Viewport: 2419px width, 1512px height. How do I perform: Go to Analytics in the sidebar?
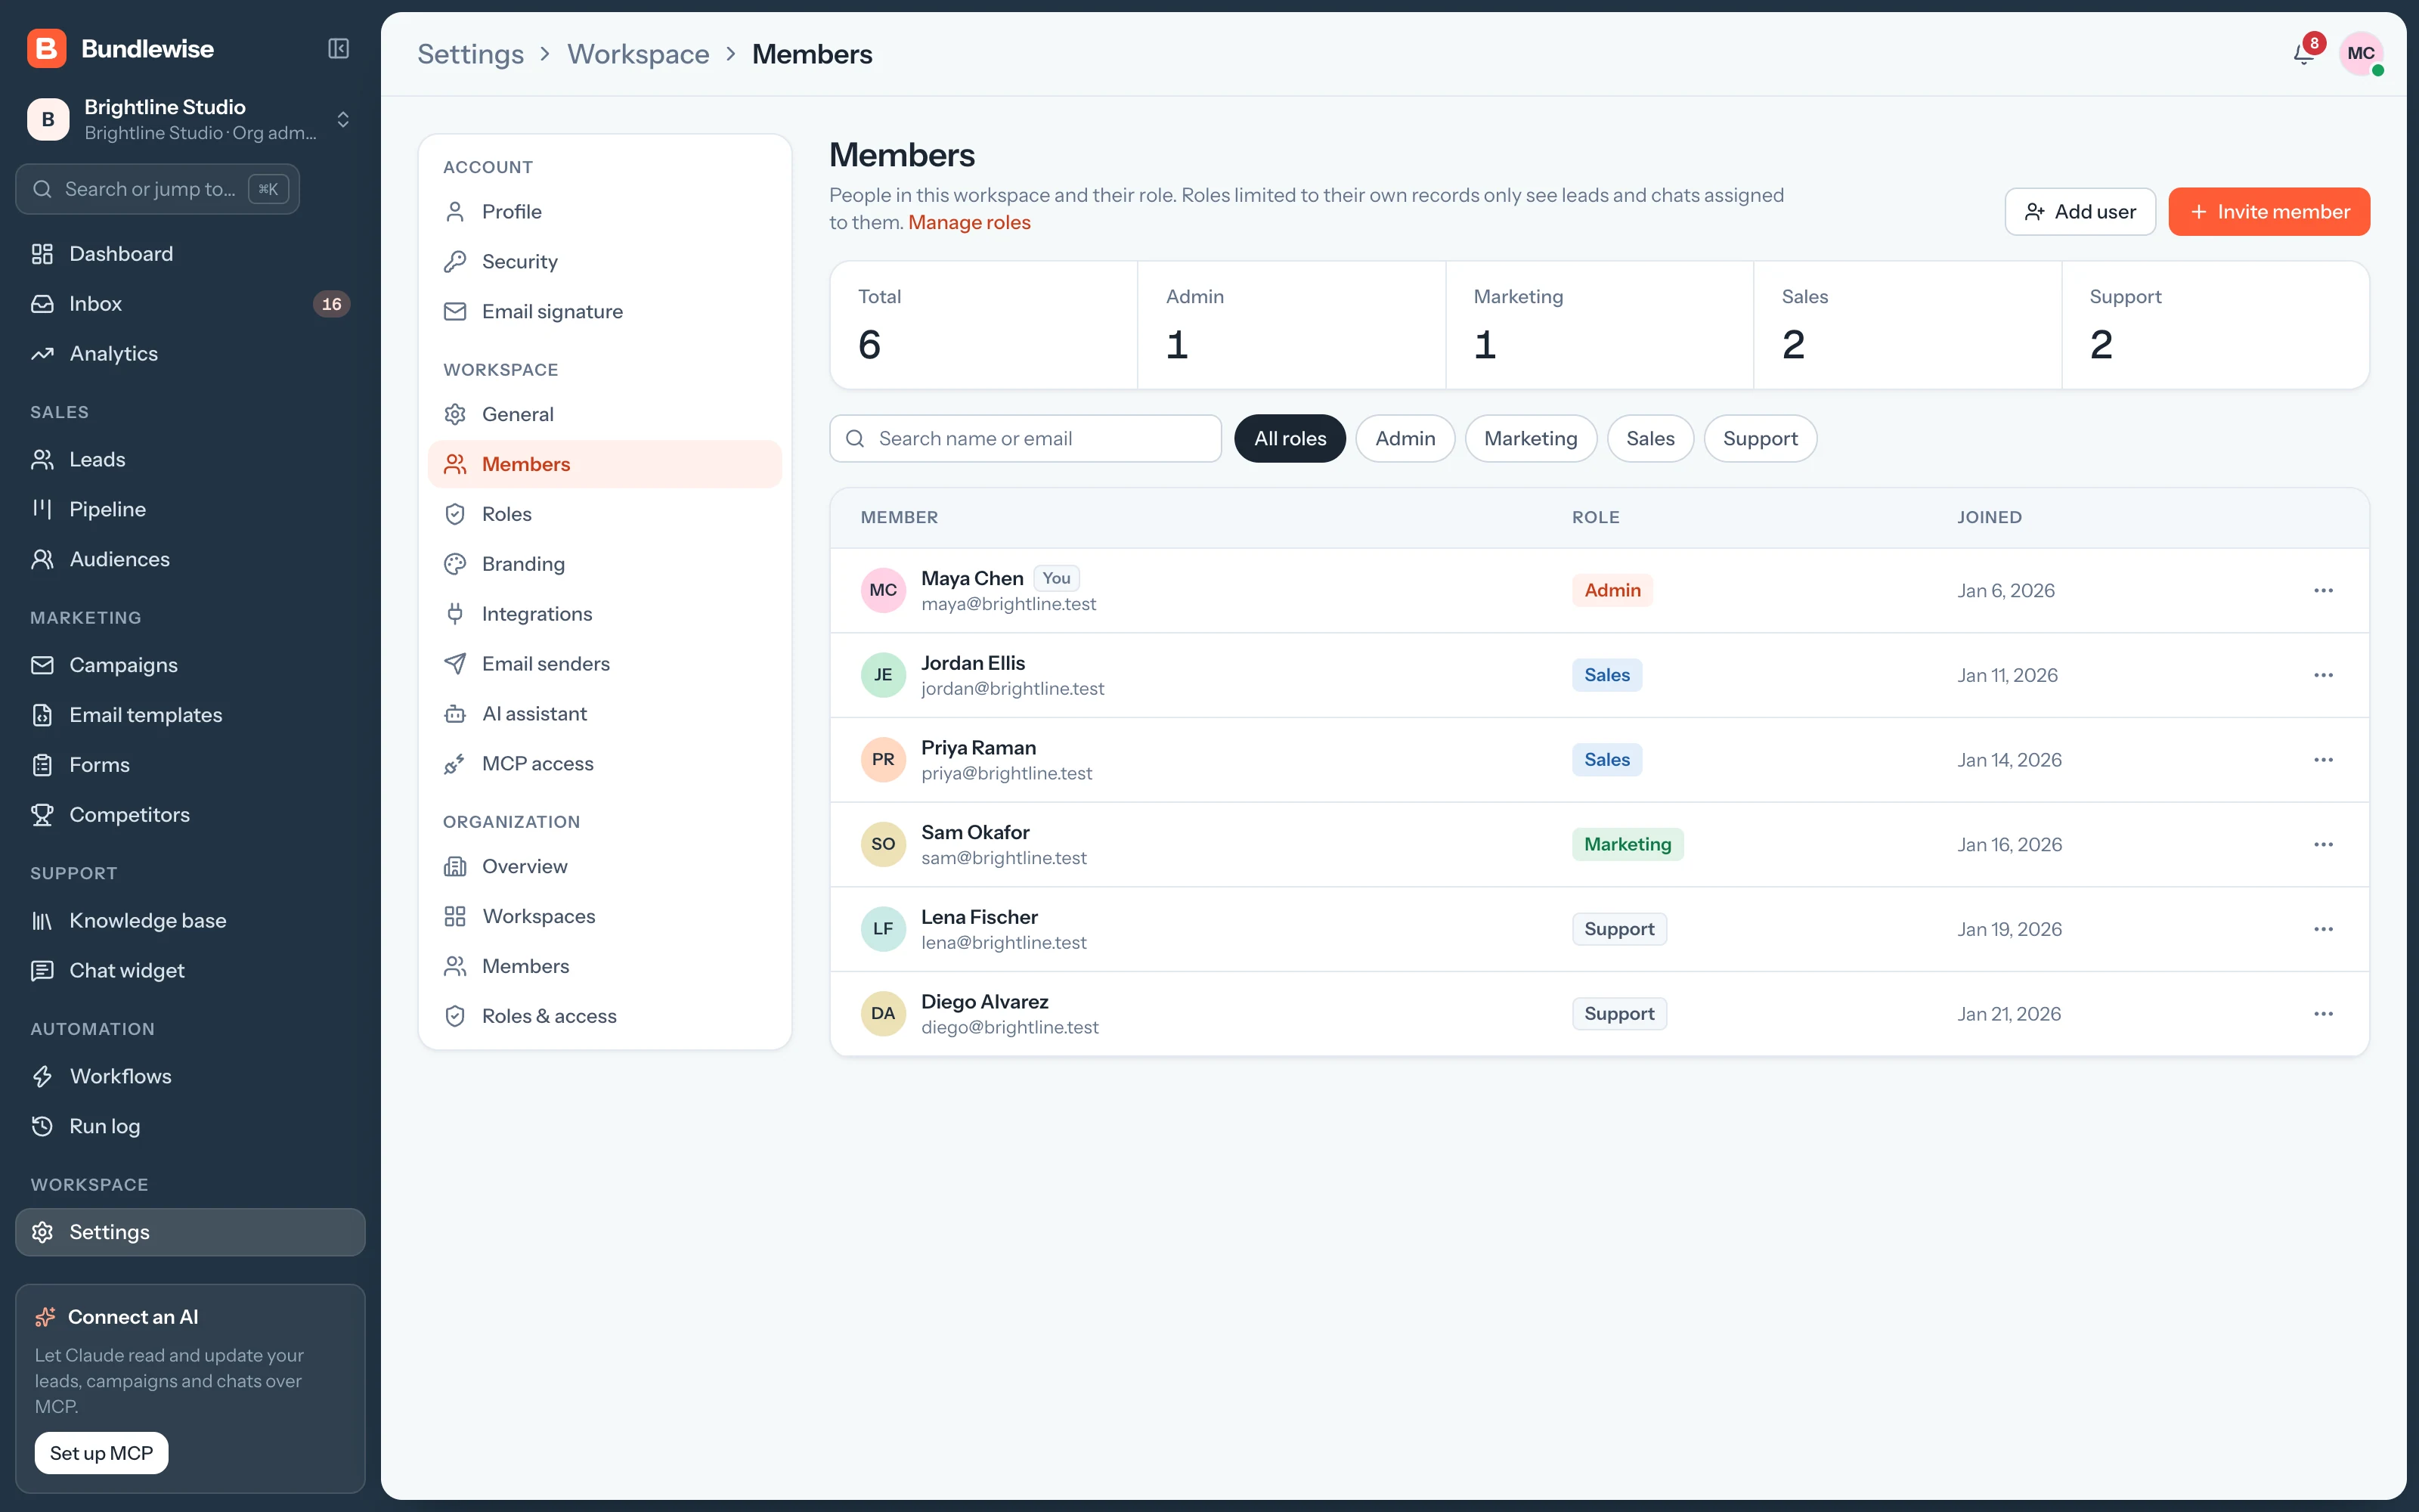click(190, 354)
